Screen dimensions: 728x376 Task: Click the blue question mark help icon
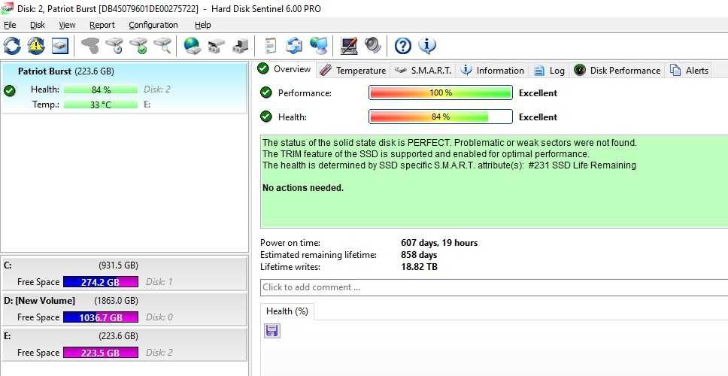point(402,45)
